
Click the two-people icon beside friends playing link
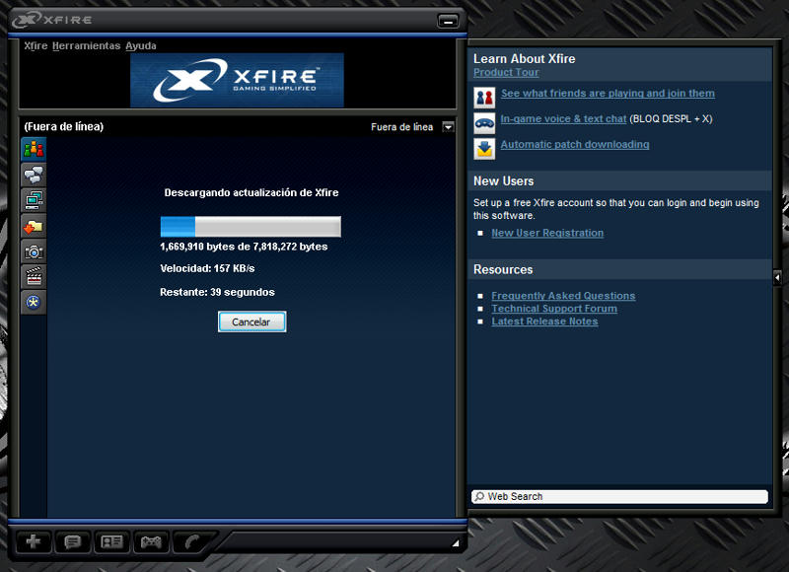484,98
